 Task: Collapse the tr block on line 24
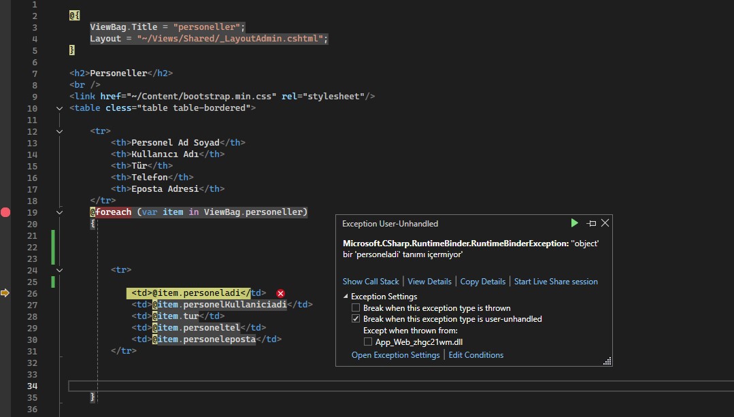tap(59, 270)
